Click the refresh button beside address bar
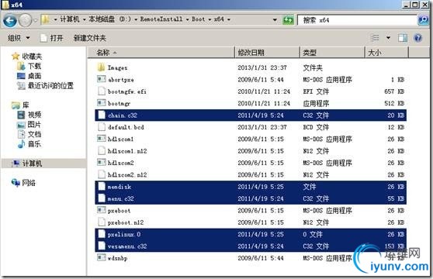This screenshot has height=279, width=433. [289, 20]
